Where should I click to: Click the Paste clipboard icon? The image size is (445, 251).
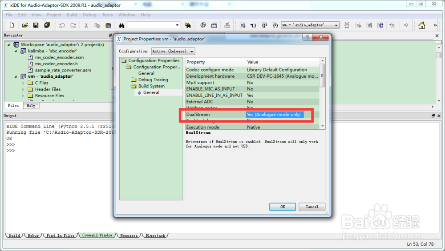108,25
